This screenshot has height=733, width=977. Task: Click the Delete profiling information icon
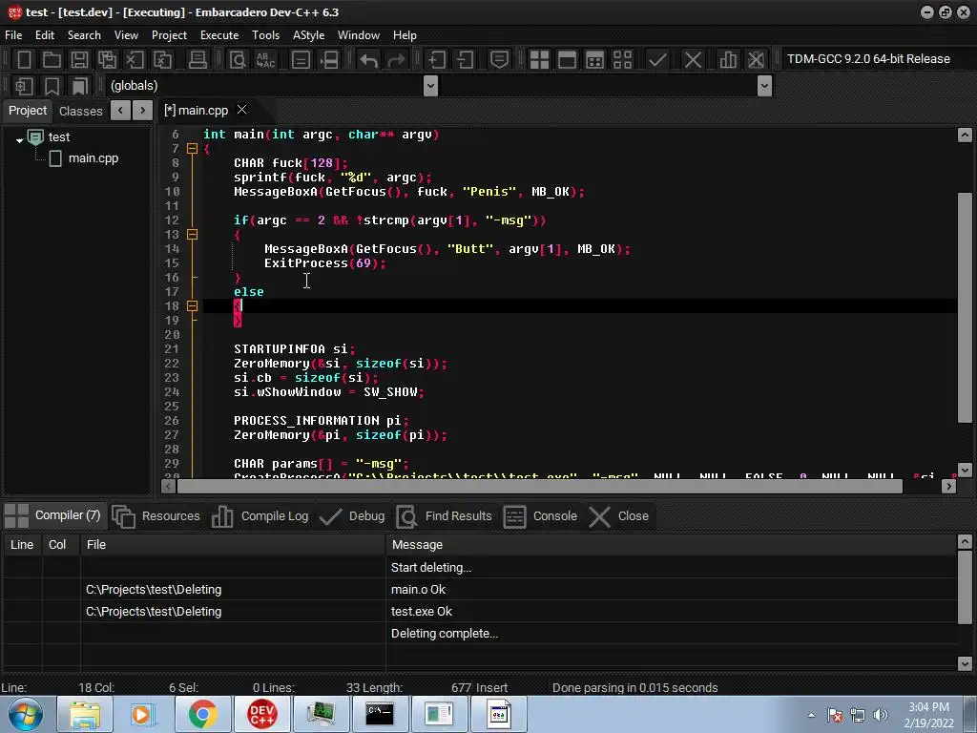pos(756,60)
